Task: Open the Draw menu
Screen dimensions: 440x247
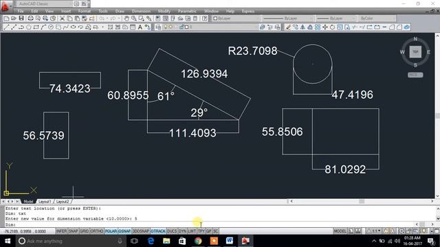Action: (x=120, y=11)
